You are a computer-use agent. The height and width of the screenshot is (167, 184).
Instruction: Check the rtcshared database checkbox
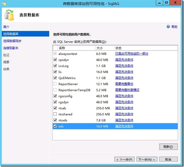55,114
